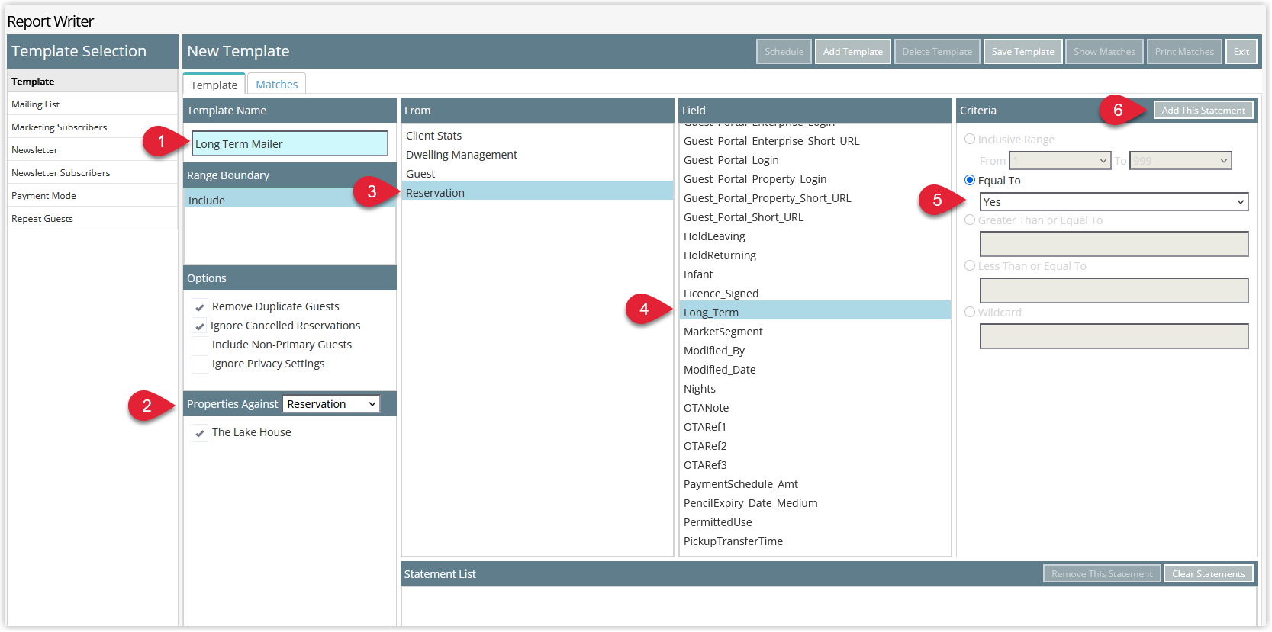Click the Delete Template button
This screenshot has height=632, width=1272.
pyautogui.click(x=937, y=52)
